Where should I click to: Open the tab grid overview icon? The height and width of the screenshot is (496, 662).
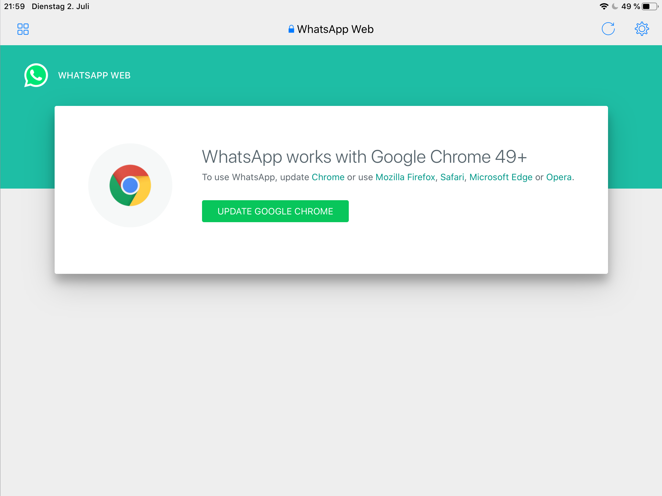tap(23, 29)
